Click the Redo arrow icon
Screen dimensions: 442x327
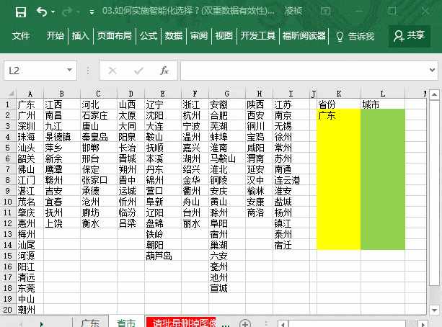67,12
